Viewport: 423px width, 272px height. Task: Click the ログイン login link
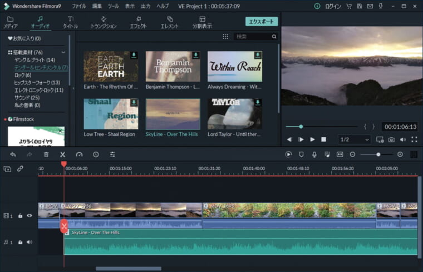(333, 6)
